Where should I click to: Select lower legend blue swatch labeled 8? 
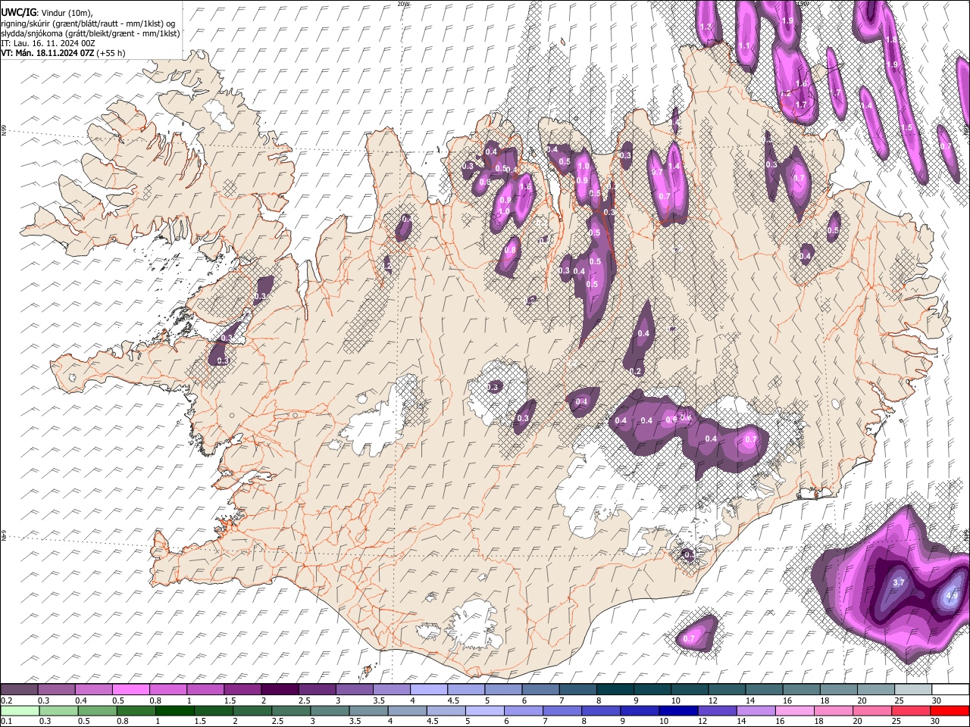coord(602,710)
